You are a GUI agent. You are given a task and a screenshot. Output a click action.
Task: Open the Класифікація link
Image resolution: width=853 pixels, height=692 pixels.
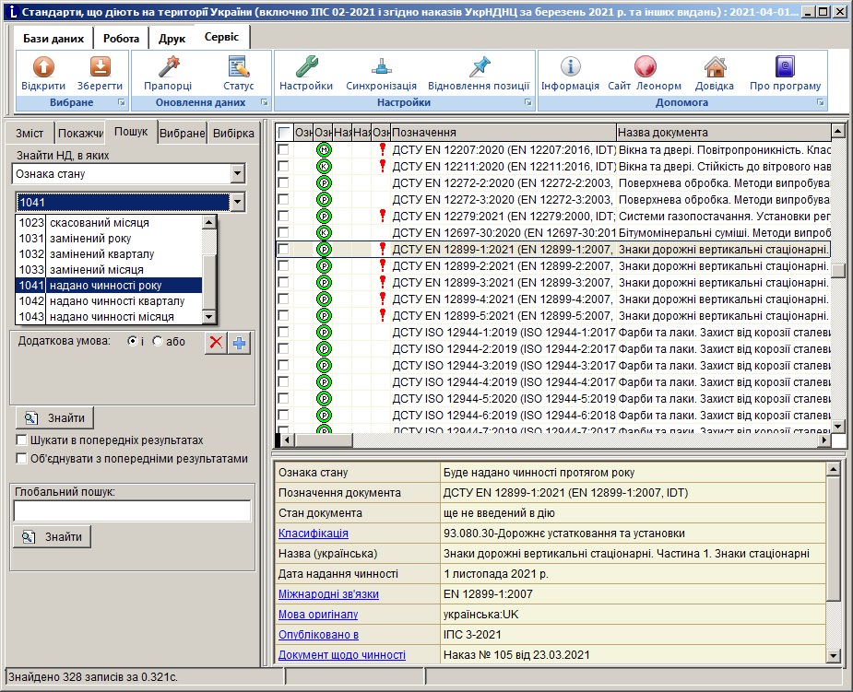314,534
